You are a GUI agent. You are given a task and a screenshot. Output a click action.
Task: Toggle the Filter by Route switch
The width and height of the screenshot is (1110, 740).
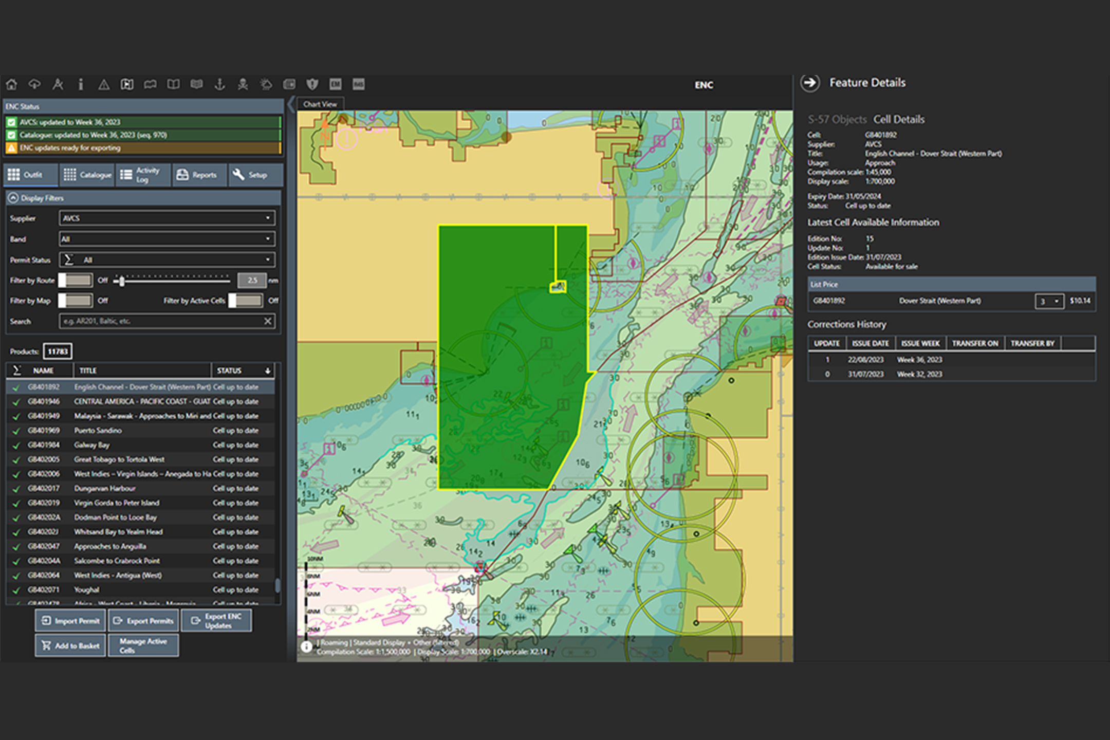point(76,280)
